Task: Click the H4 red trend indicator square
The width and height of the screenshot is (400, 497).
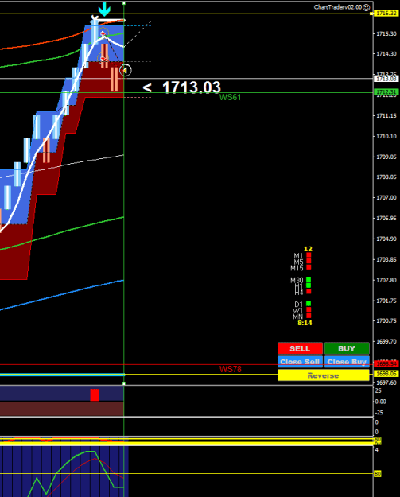Action: (x=309, y=291)
